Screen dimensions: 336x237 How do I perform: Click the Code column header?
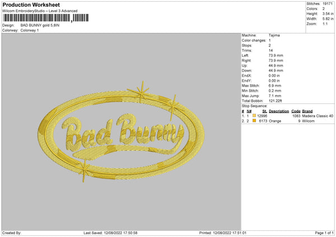click(296, 111)
